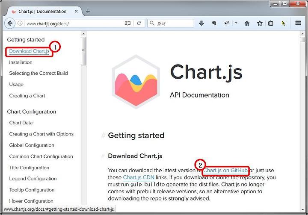Image resolution: width=308 pixels, height=215 pixels.
Task: Open Usage sidebar link
Action: (16, 85)
